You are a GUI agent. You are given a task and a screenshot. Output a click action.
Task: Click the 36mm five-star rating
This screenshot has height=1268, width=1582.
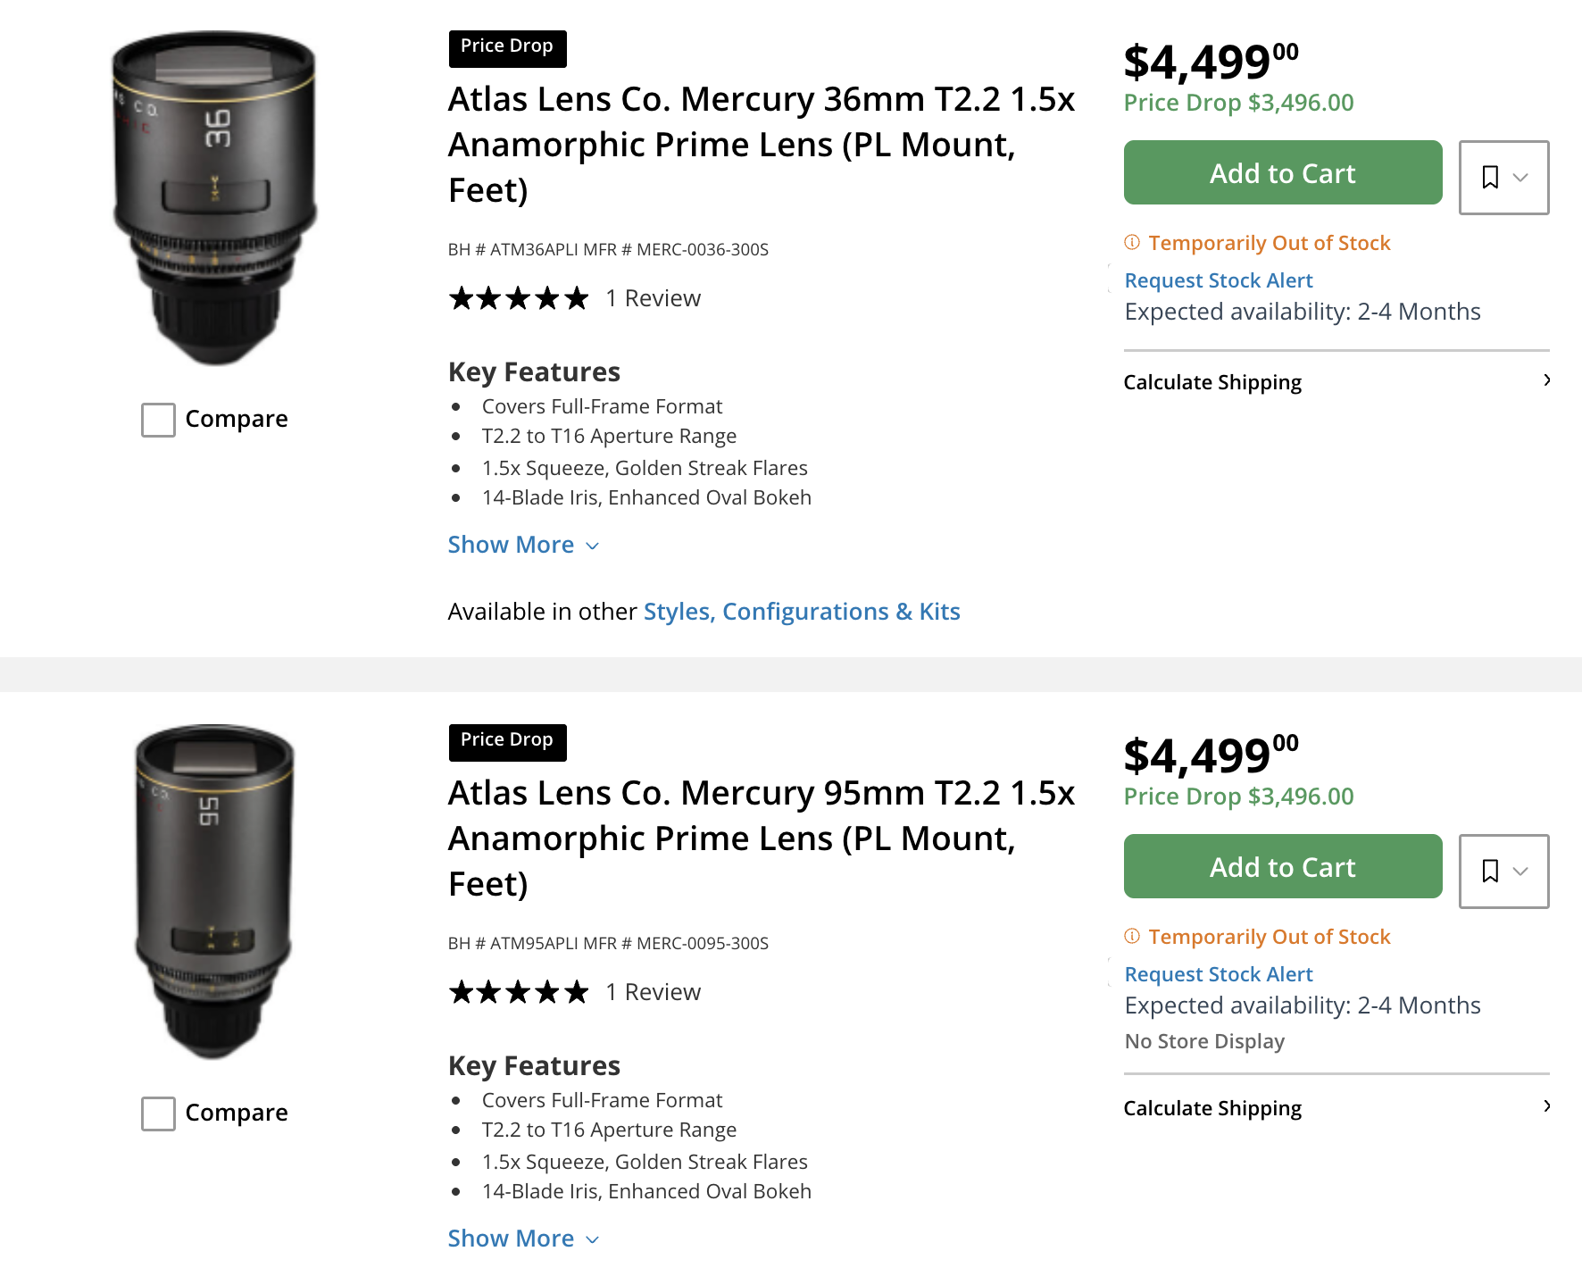[x=519, y=298]
